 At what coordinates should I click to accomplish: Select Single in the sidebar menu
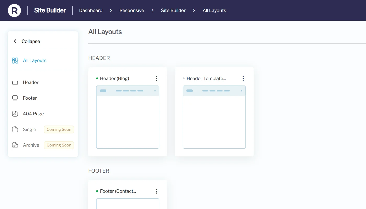tap(30, 129)
